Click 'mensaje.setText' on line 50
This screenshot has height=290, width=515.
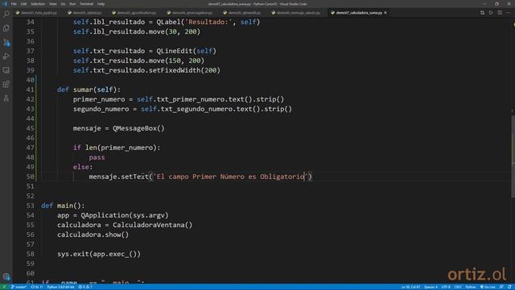118,177
